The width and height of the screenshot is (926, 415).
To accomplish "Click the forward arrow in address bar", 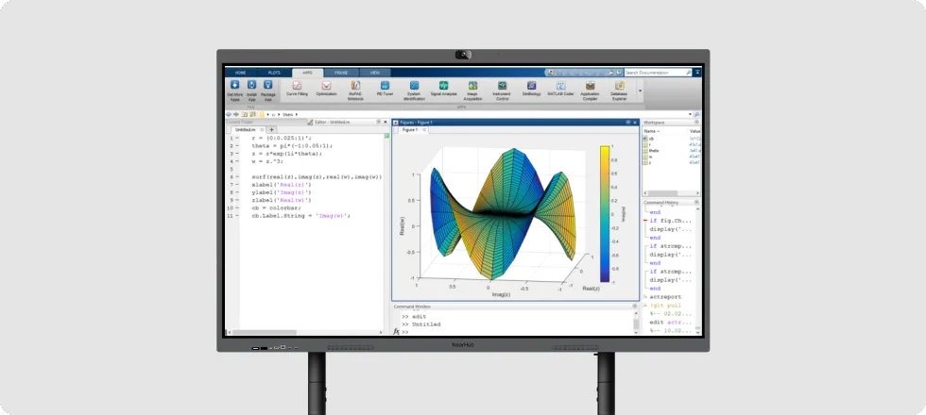I will tap(236, 114).
